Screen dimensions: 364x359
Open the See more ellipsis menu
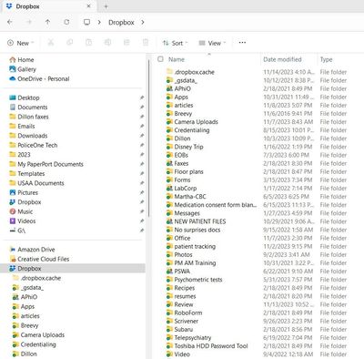(242, 43)
